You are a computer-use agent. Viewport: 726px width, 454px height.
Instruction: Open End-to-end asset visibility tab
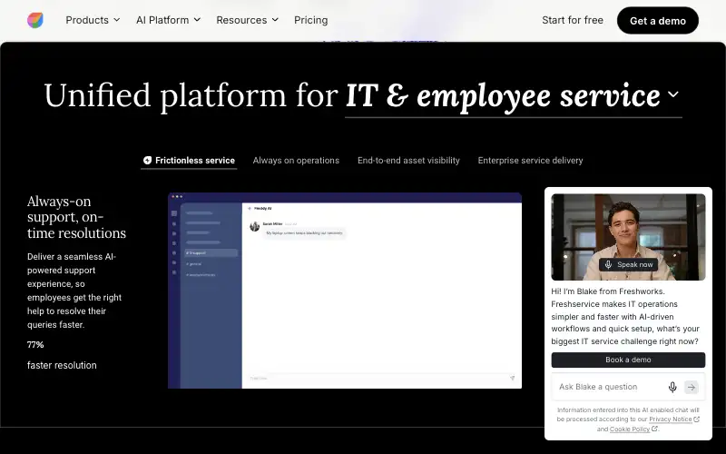click(x=408, y=161)
